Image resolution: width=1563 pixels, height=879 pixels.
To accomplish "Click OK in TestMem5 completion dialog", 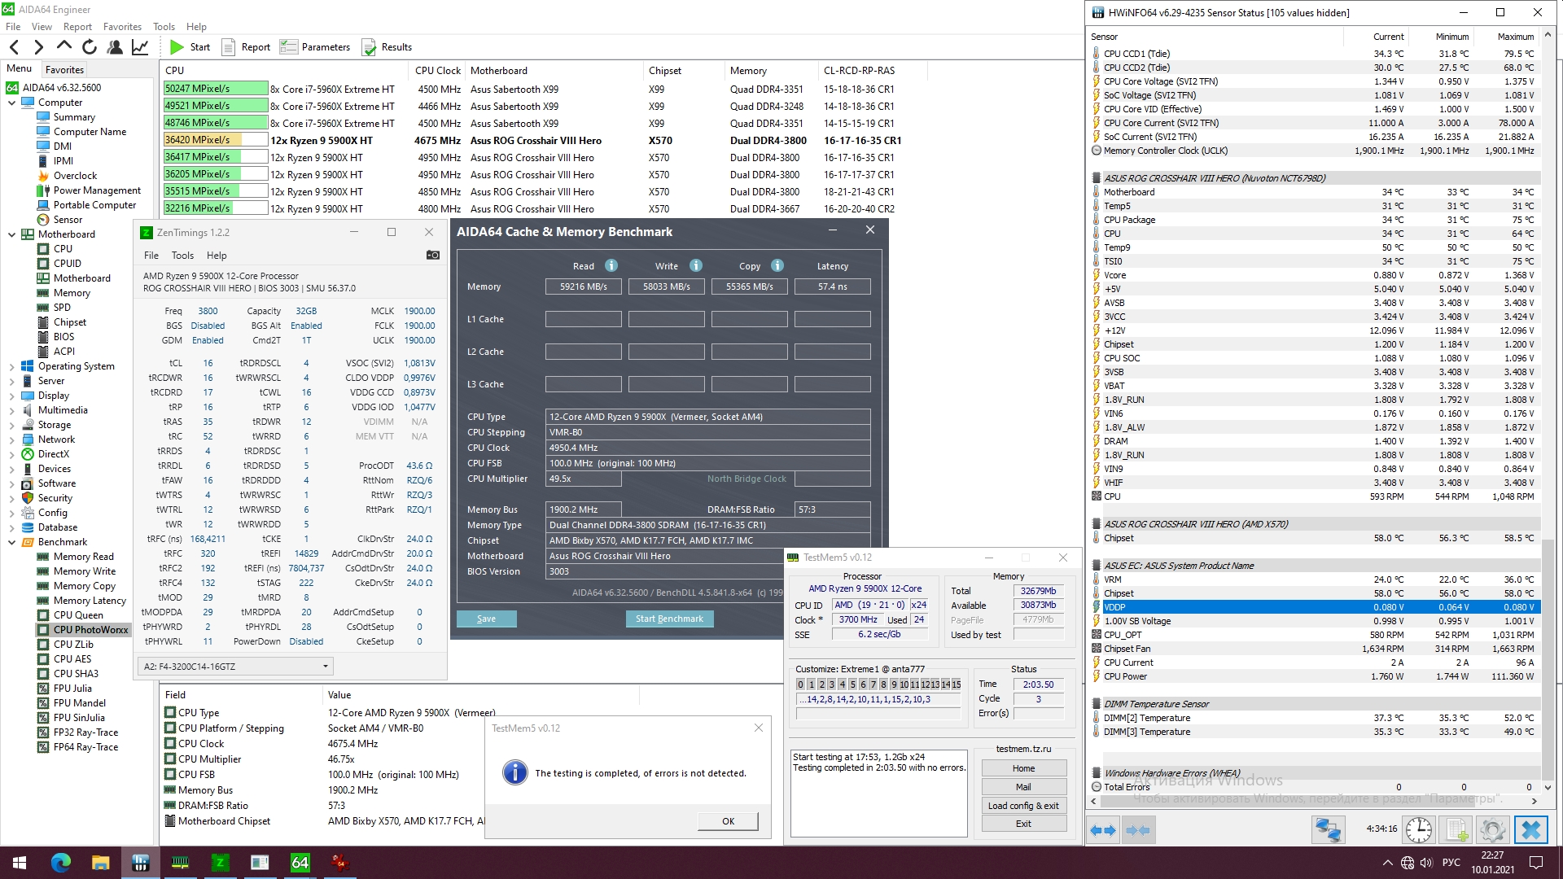I will [728, 821].
